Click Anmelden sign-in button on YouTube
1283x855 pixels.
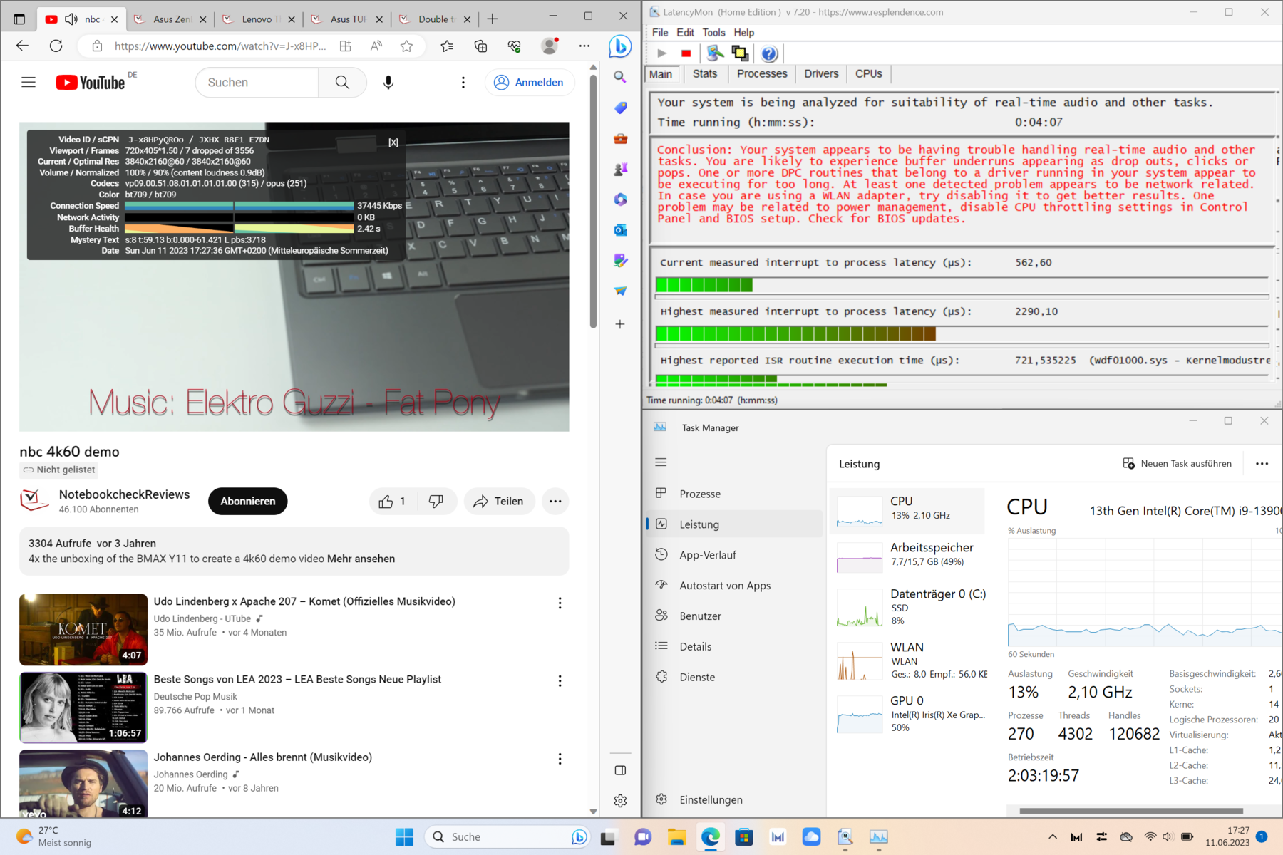click(x=530, y=83)
